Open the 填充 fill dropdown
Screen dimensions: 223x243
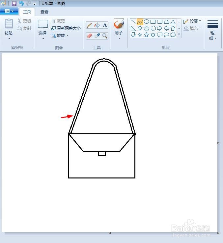coord(192,28)
